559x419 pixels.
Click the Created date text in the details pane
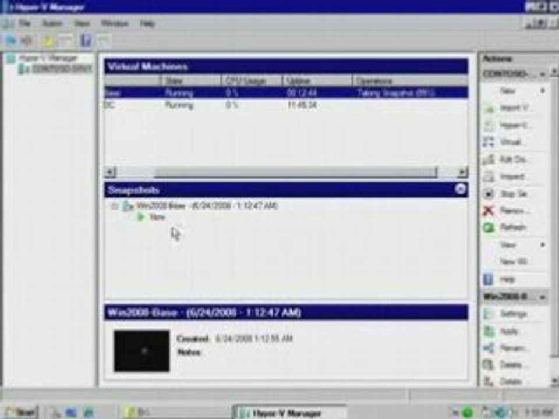(x=254, y=339)
